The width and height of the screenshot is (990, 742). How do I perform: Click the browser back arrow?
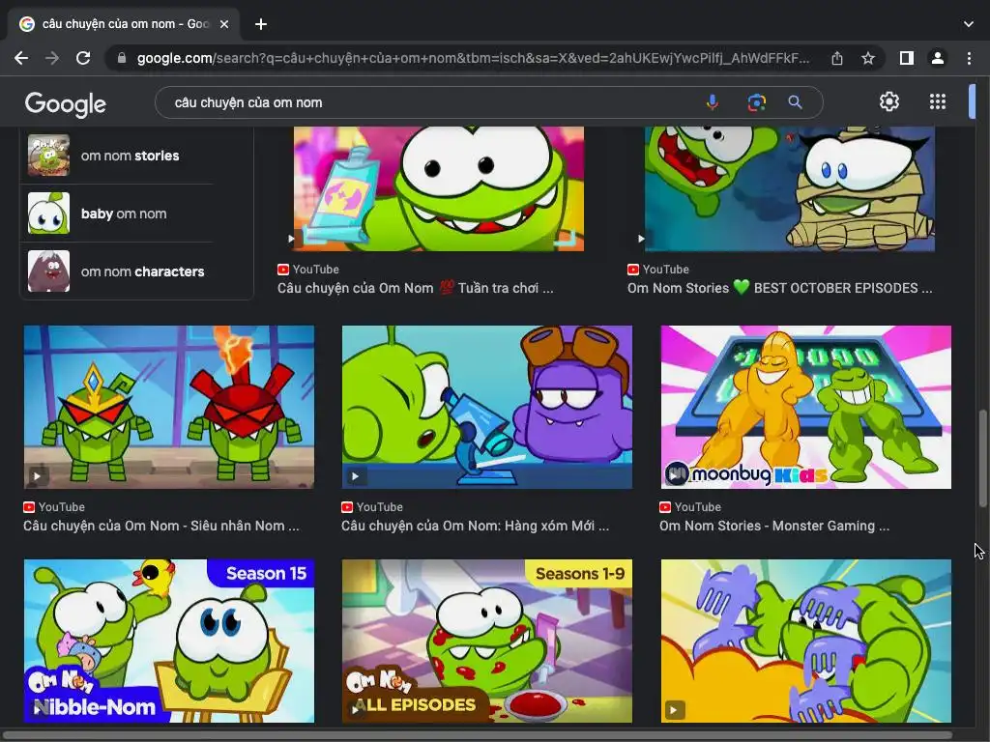[21, 58]
